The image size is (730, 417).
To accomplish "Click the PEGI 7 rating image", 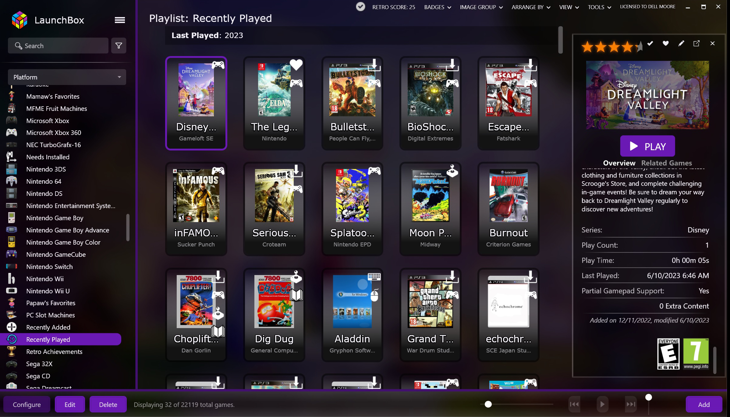I will click(x=696, y=354).
